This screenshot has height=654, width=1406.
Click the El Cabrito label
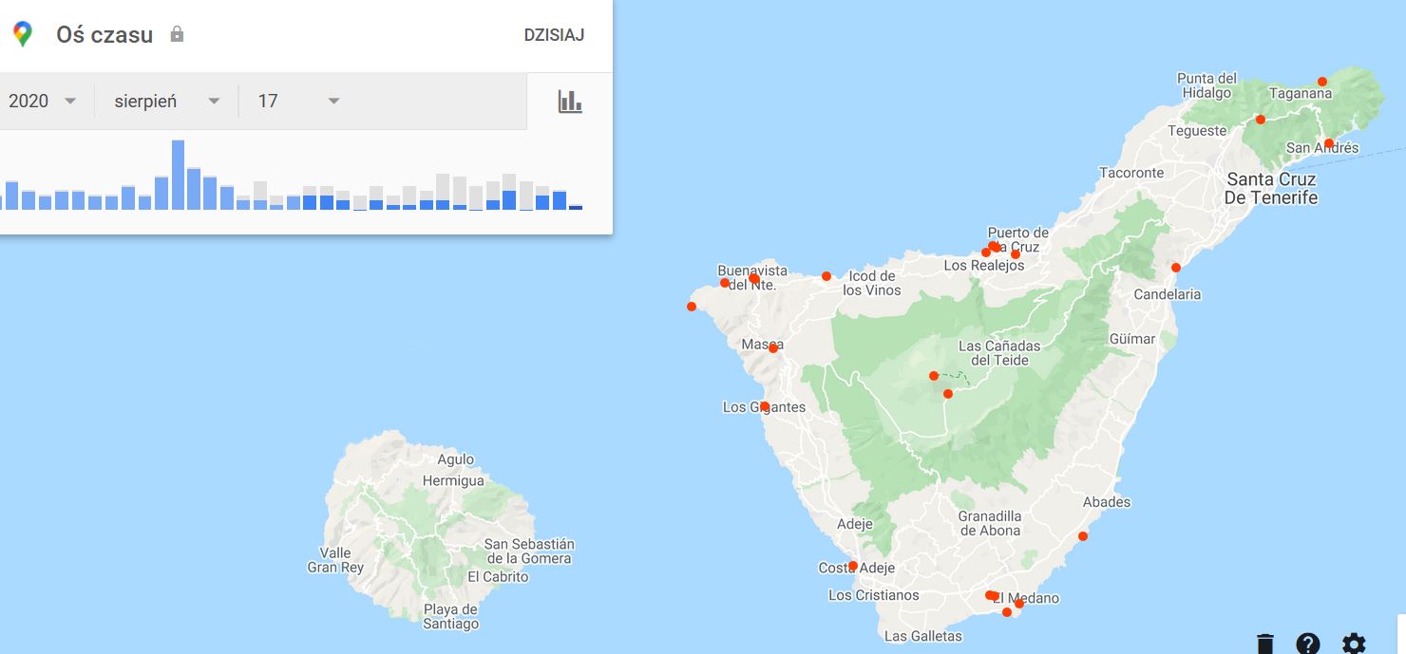tap(498, 577)
